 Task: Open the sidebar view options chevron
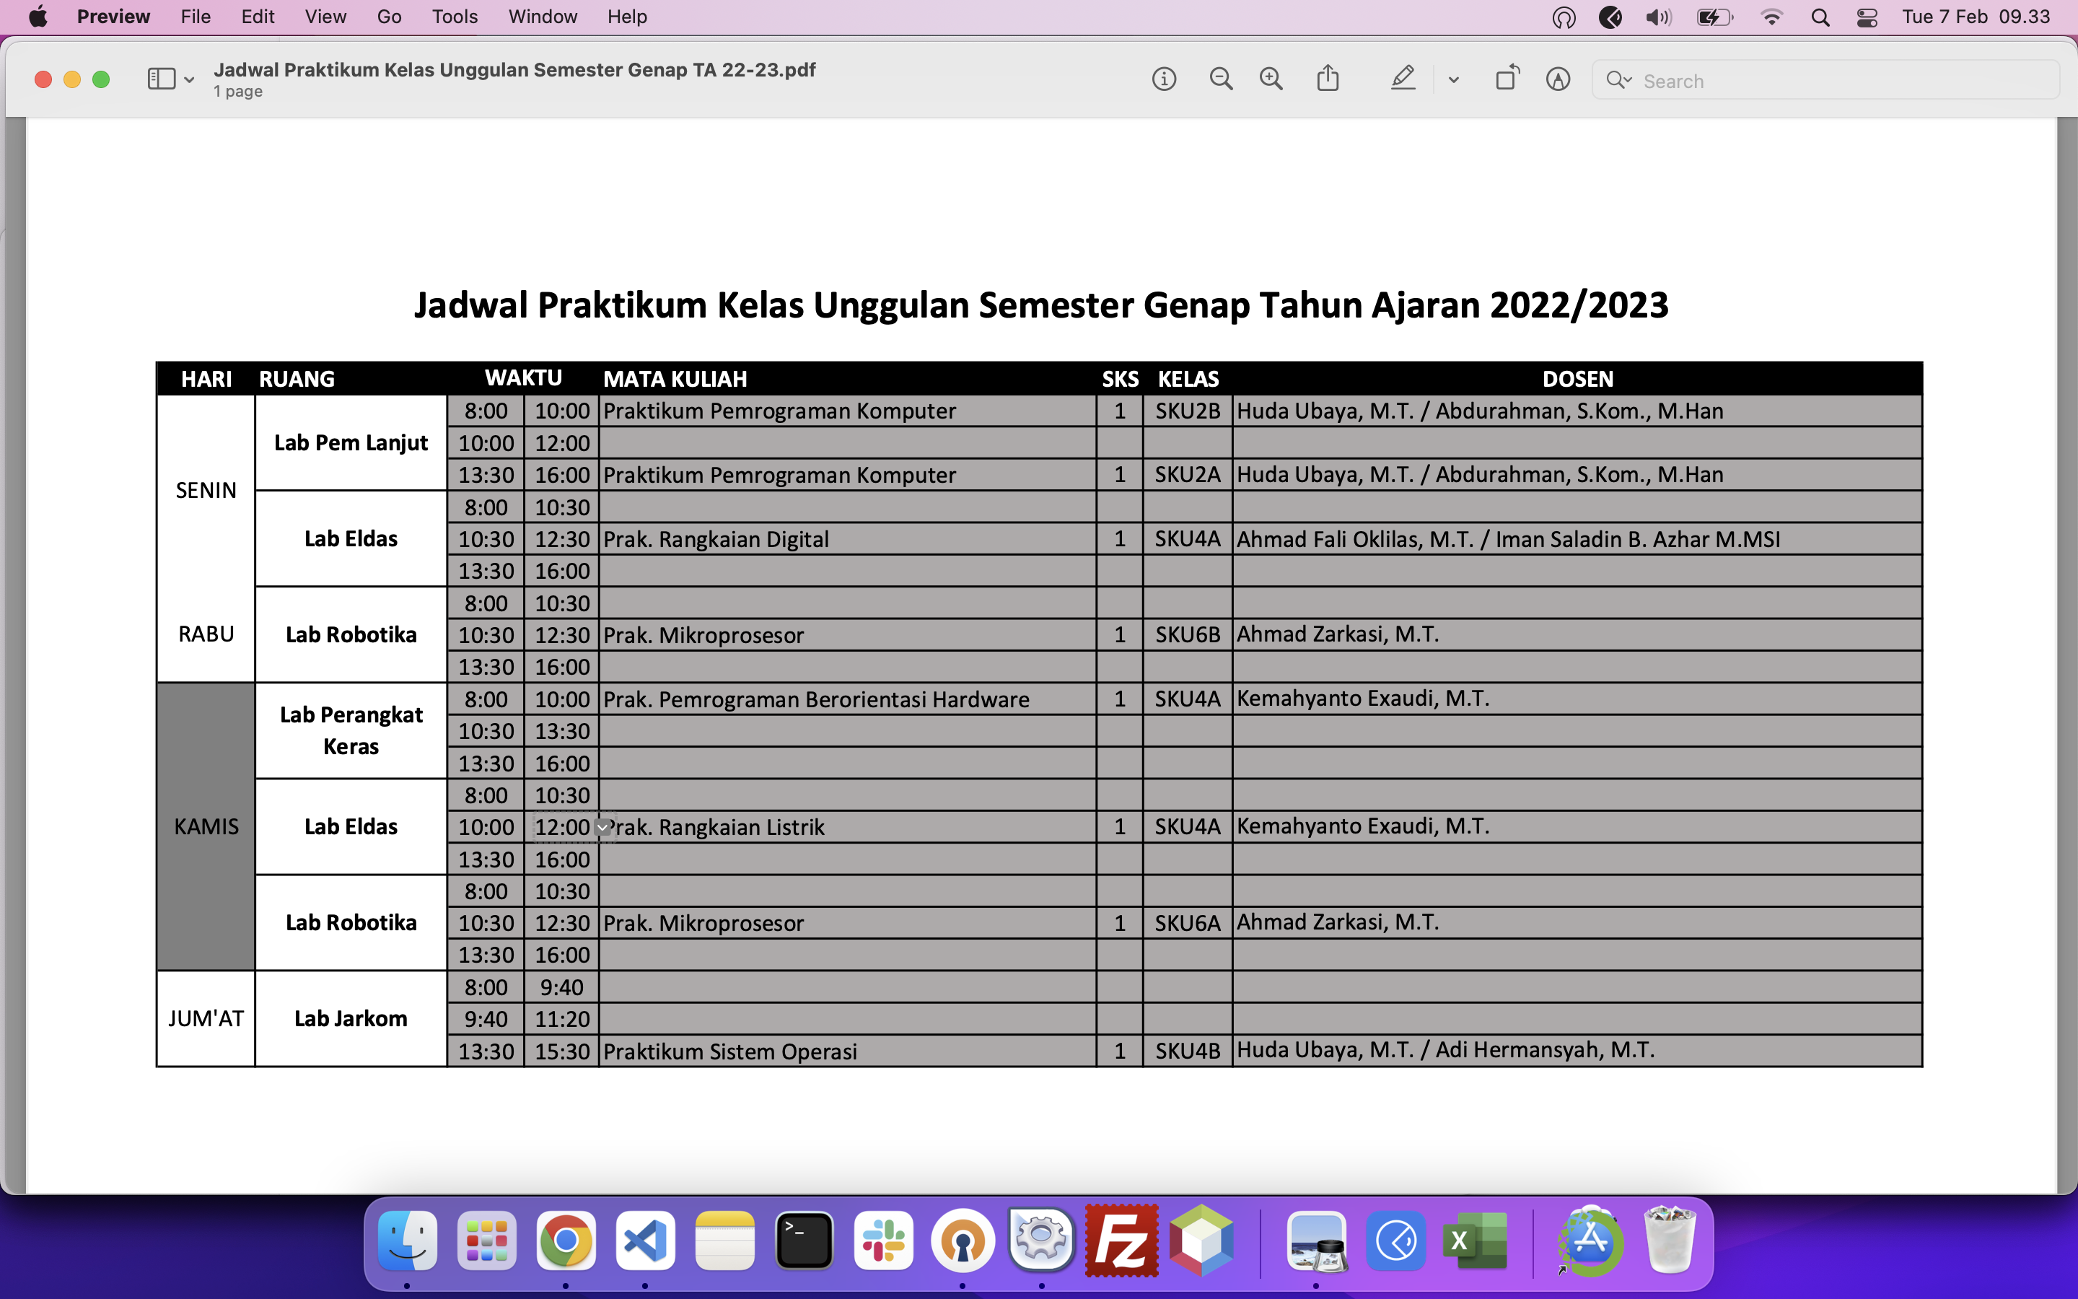[x=189, y=80]
